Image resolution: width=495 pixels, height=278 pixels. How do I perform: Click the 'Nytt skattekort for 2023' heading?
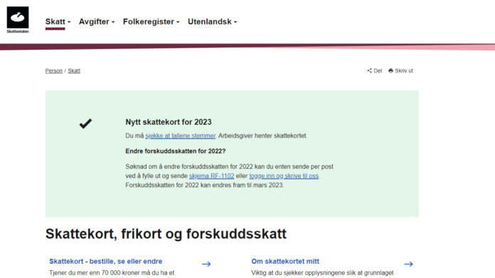tap(169, 122)
